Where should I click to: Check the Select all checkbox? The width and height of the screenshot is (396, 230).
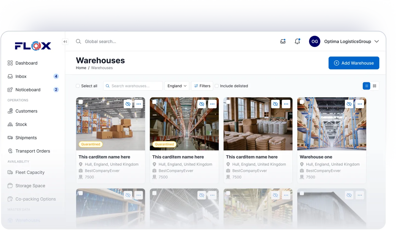coord(78,86)
